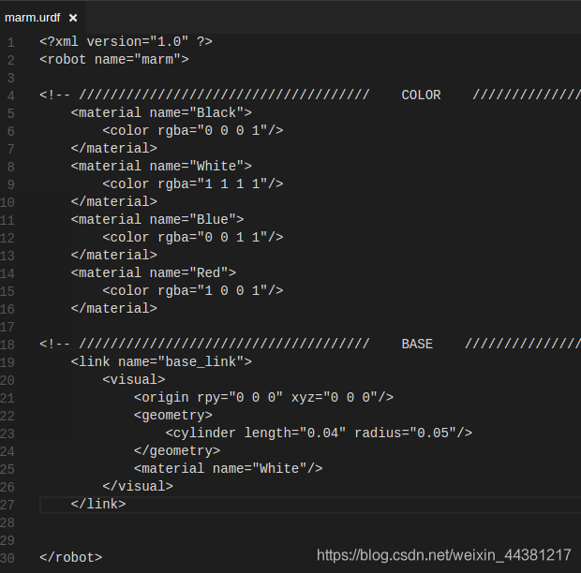581x573 pixels.
Task: Click the COLOR comment header line
Action: tap(310, 95)
